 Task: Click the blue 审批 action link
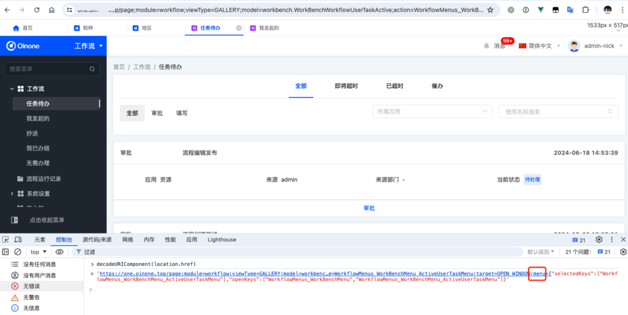(x=369, y=208)
